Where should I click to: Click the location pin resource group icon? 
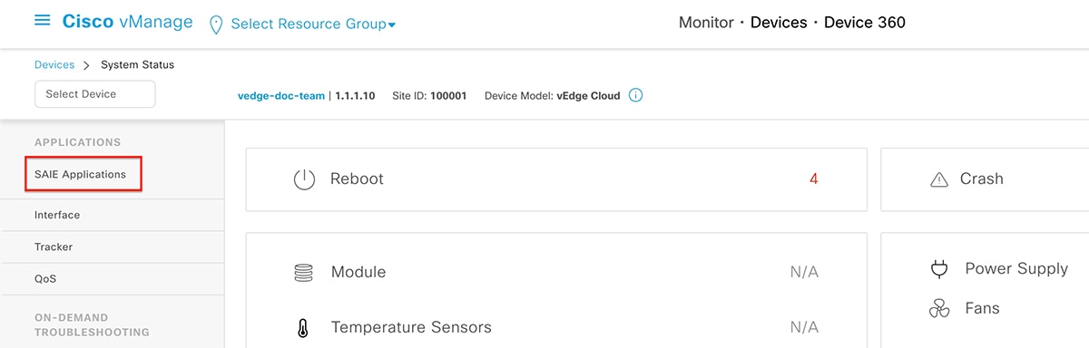click(216, 24)
